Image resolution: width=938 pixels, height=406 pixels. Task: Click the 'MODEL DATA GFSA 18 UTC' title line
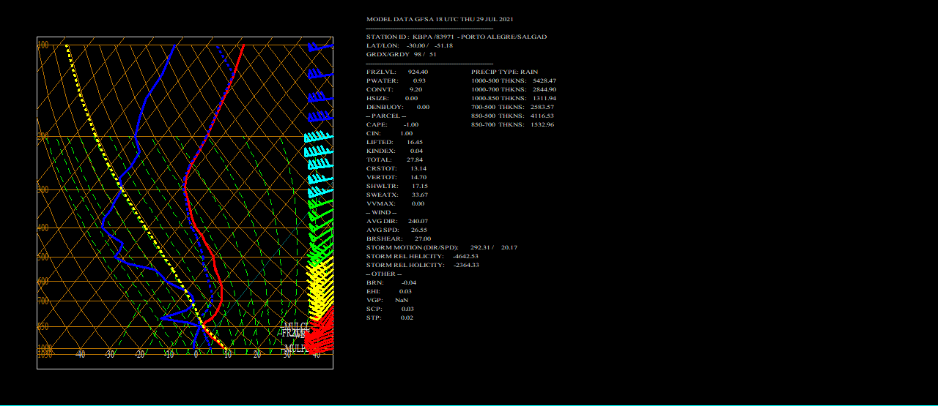440,19
